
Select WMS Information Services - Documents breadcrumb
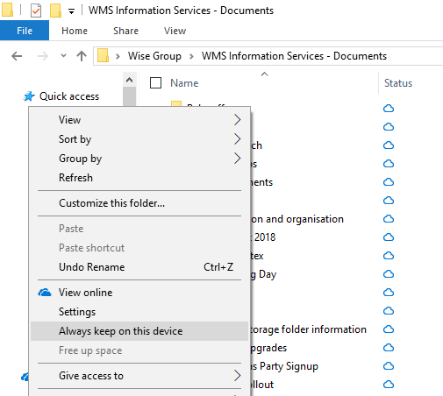pyautogui.click(x=294, y=56)
